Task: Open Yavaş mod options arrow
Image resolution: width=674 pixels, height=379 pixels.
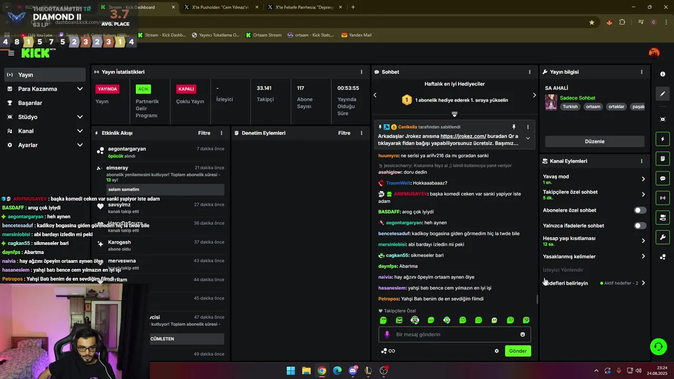Action: (x=643, y=179)
